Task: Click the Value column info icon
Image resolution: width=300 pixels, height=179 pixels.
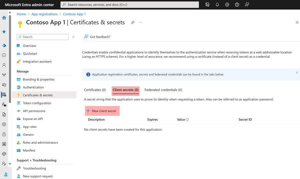Action: [187, 120]
